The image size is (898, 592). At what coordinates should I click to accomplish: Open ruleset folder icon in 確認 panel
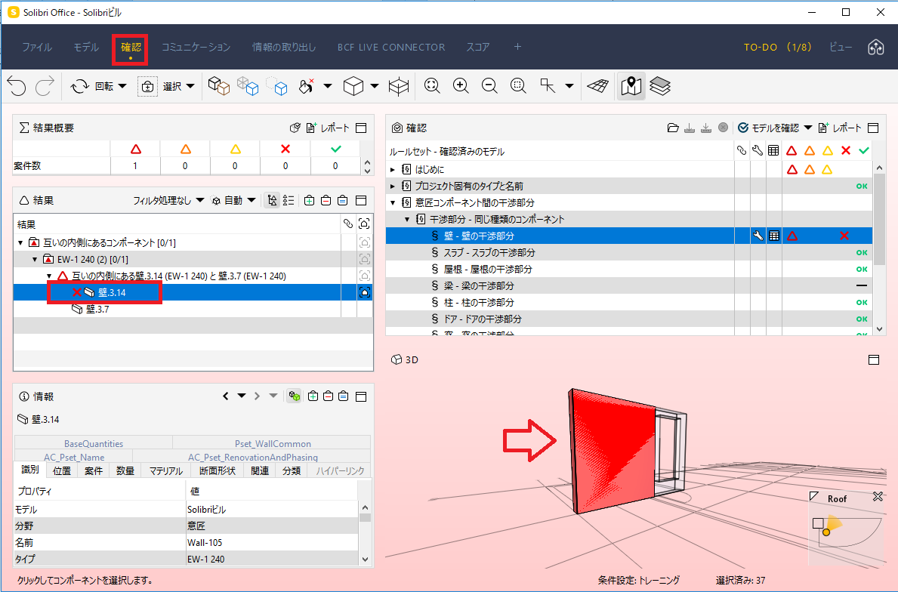tap(673, 128)
